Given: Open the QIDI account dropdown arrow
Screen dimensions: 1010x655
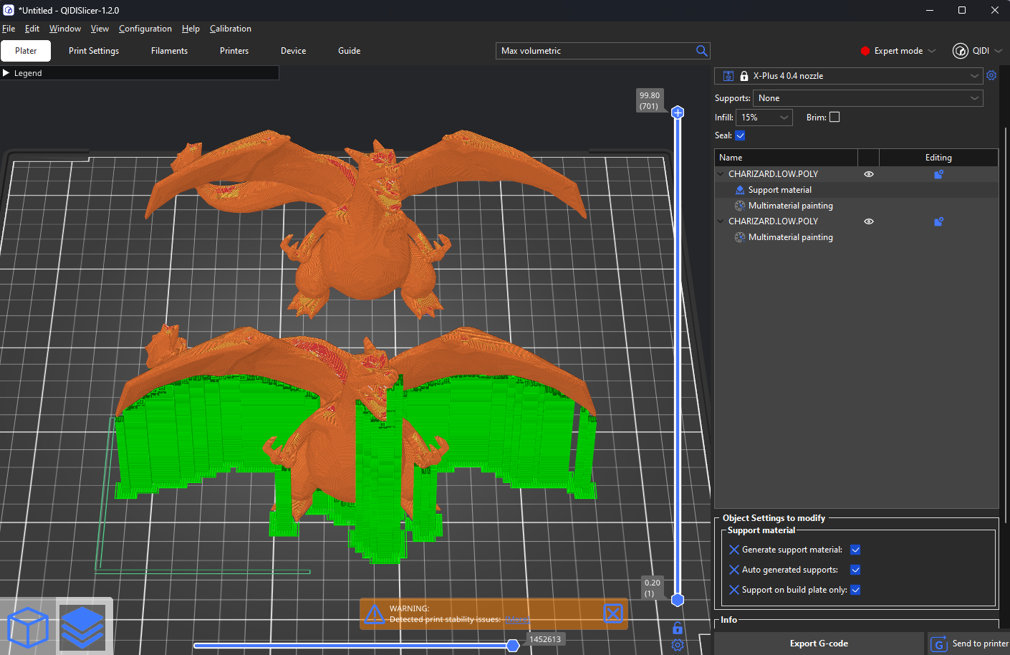Looking at the screenshot, I should coord(999,51).
